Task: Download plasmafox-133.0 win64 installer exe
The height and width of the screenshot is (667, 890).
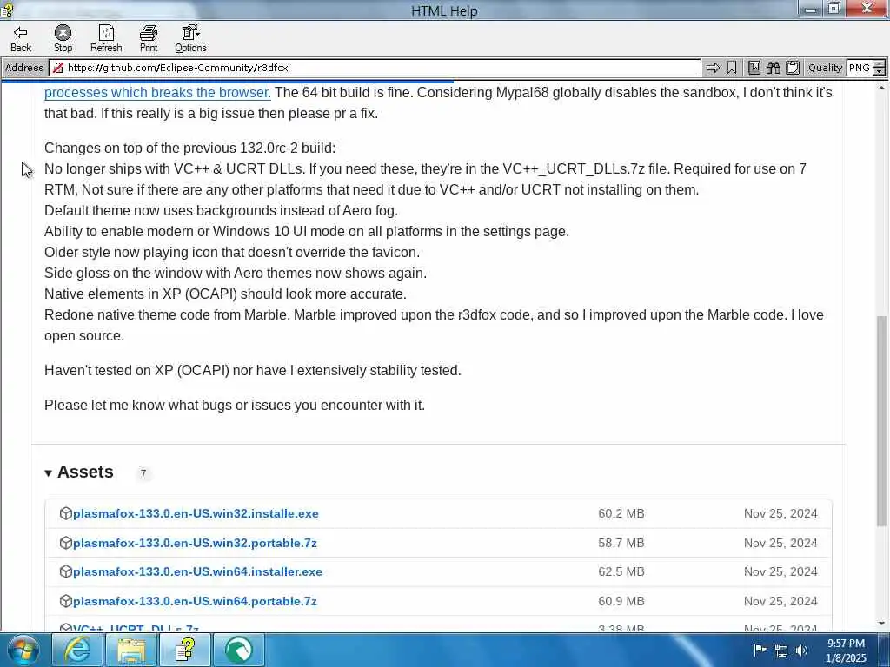Action: point(197,571)
